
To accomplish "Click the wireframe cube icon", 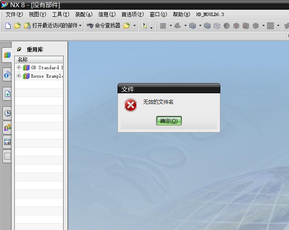I will 217,26.
